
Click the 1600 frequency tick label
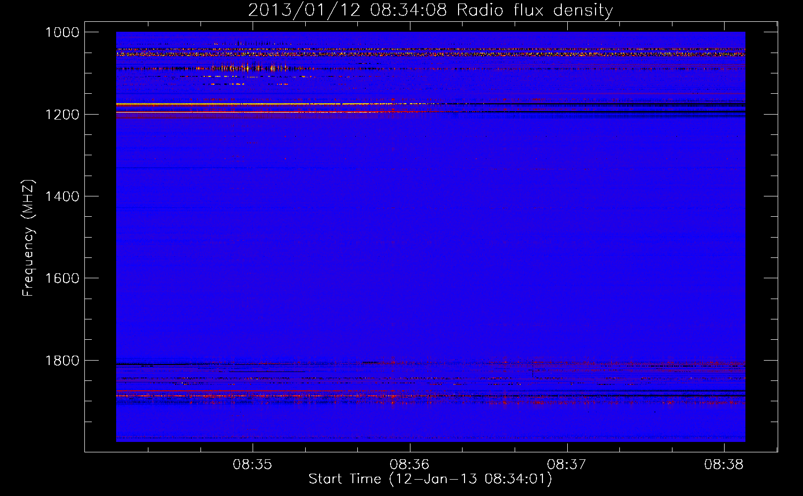click(62, 278)
